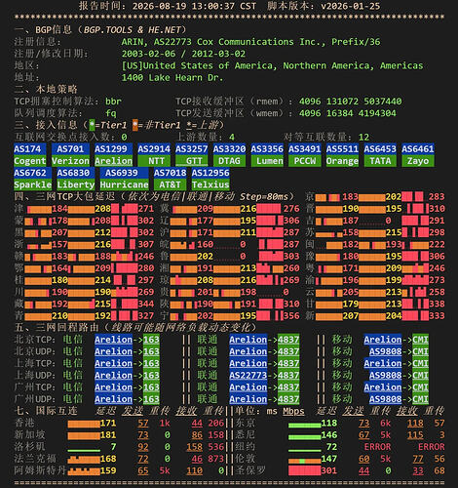Screen dimensions: 458x488
Task: Click the AS1299 Arelion upstream badge
Action: coord(113,155)
